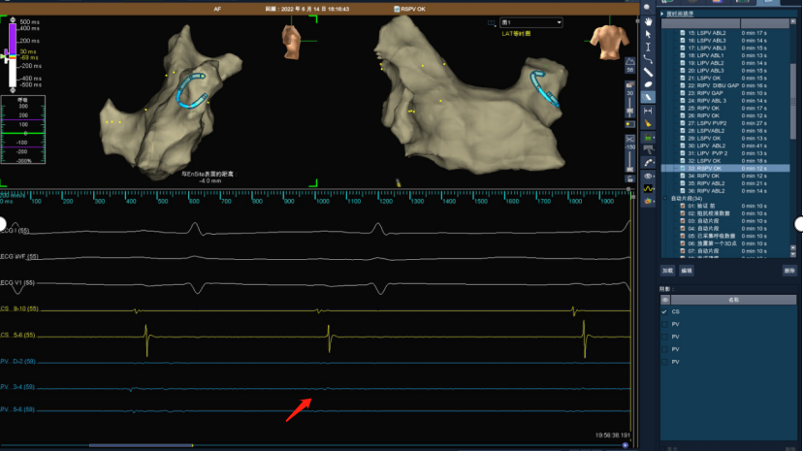
Task: Enable the first PV shadow checkbox
Action: [664, 324]
